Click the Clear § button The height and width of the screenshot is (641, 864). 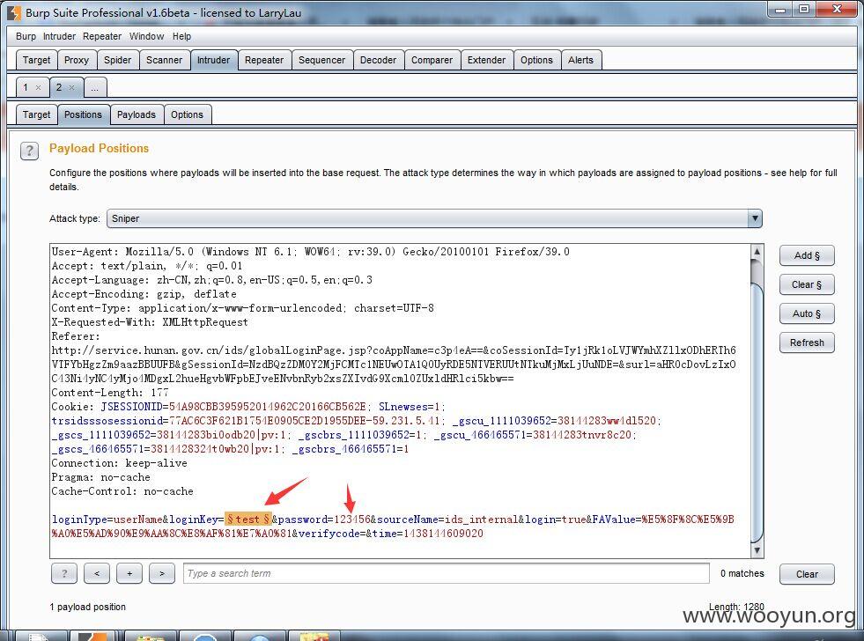807,284
